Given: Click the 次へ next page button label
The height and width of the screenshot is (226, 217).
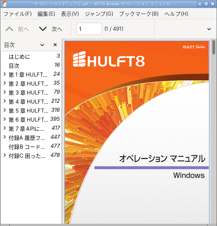Looking at the screenshot, I should pyautogui.click(x=57, y=29).
